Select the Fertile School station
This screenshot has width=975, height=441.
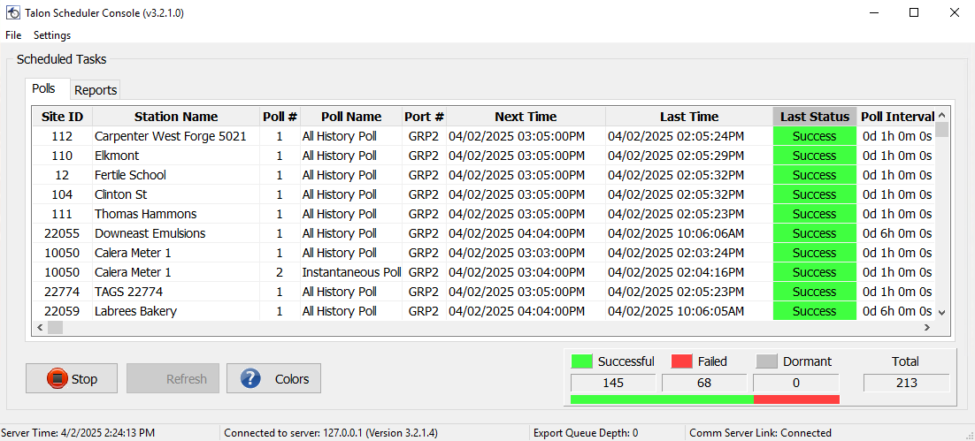pyautogui.click(x=484, y=175)
